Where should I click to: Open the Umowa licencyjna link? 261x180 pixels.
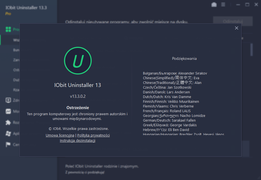point(60,135)
